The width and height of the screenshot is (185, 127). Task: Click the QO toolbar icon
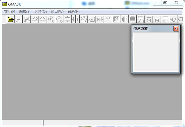[x=173, y=19]
